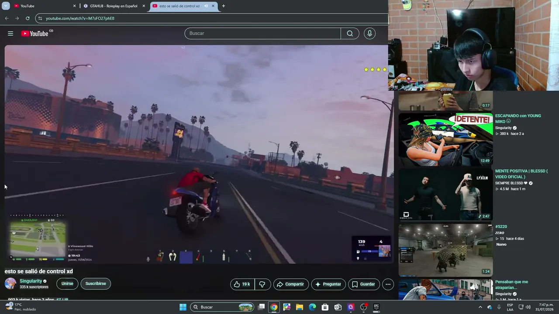This screenshot has height=314, width=559.
Task: Open network and volume quick settings
Action: [524, 307]
